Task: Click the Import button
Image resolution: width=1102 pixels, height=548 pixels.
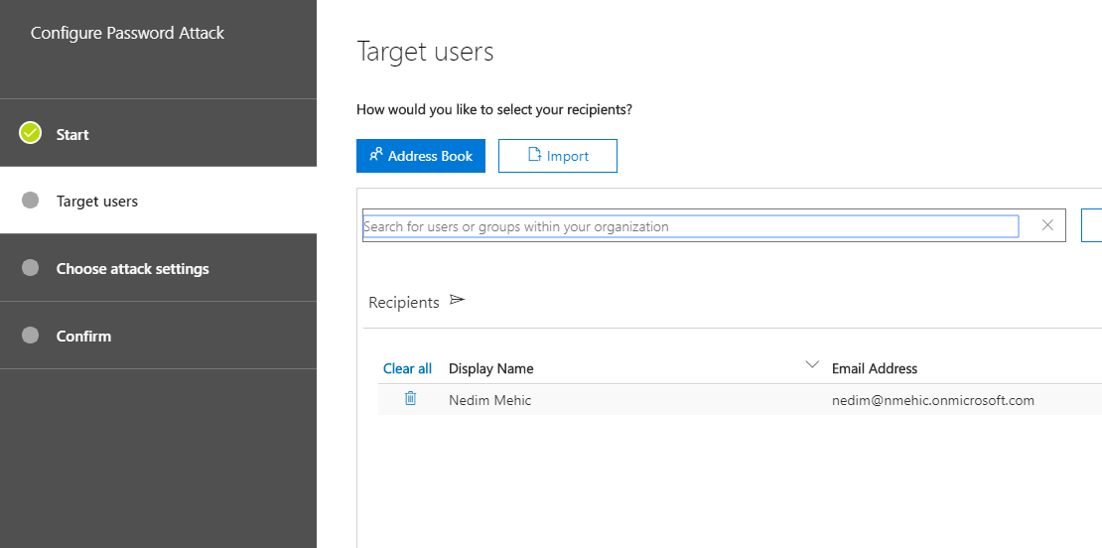Action: coord(557,156)
